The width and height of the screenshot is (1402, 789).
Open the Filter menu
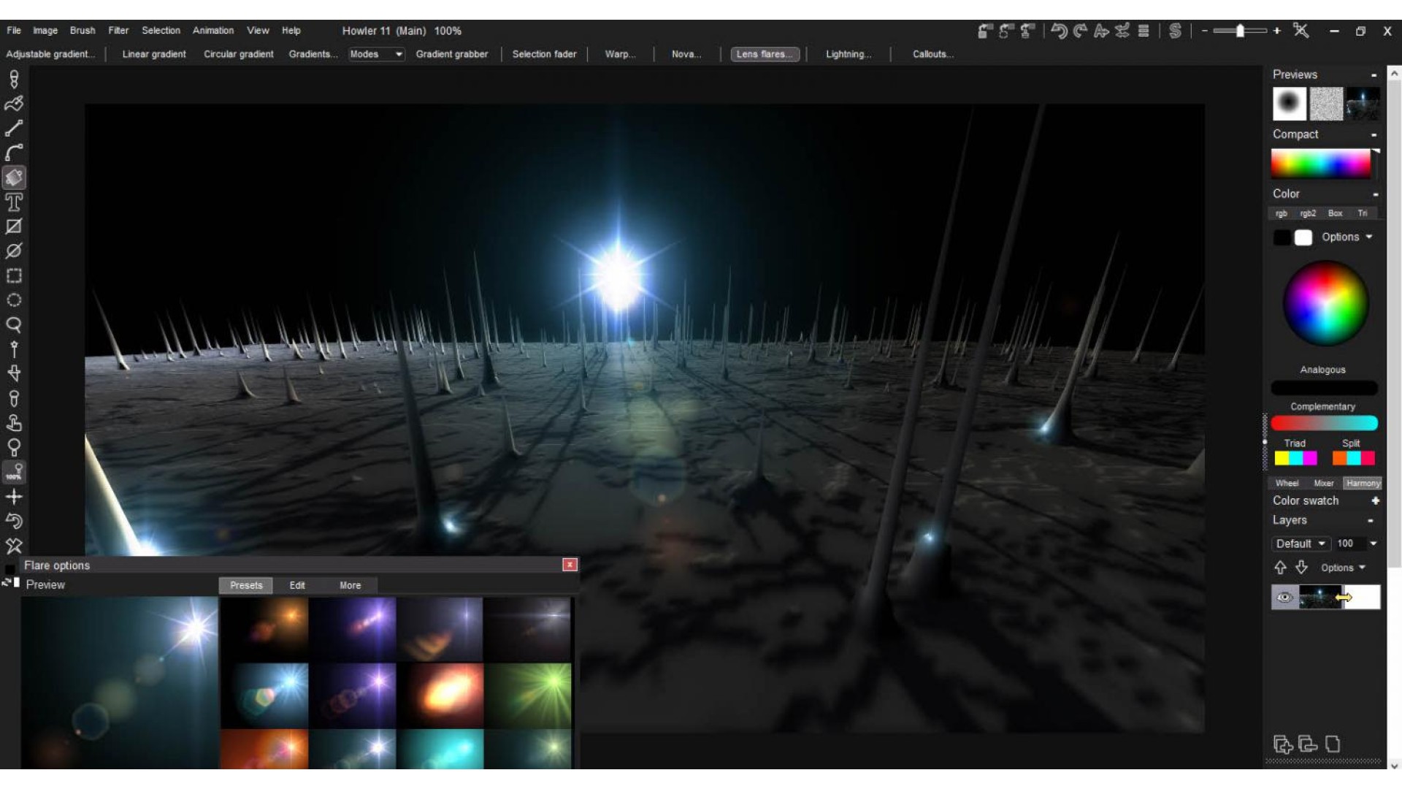pos(118,31)
